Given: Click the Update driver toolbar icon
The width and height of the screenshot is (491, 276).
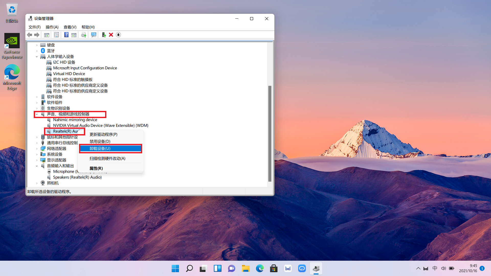Looking at the screenshot, I should click(x=104, y=35).
